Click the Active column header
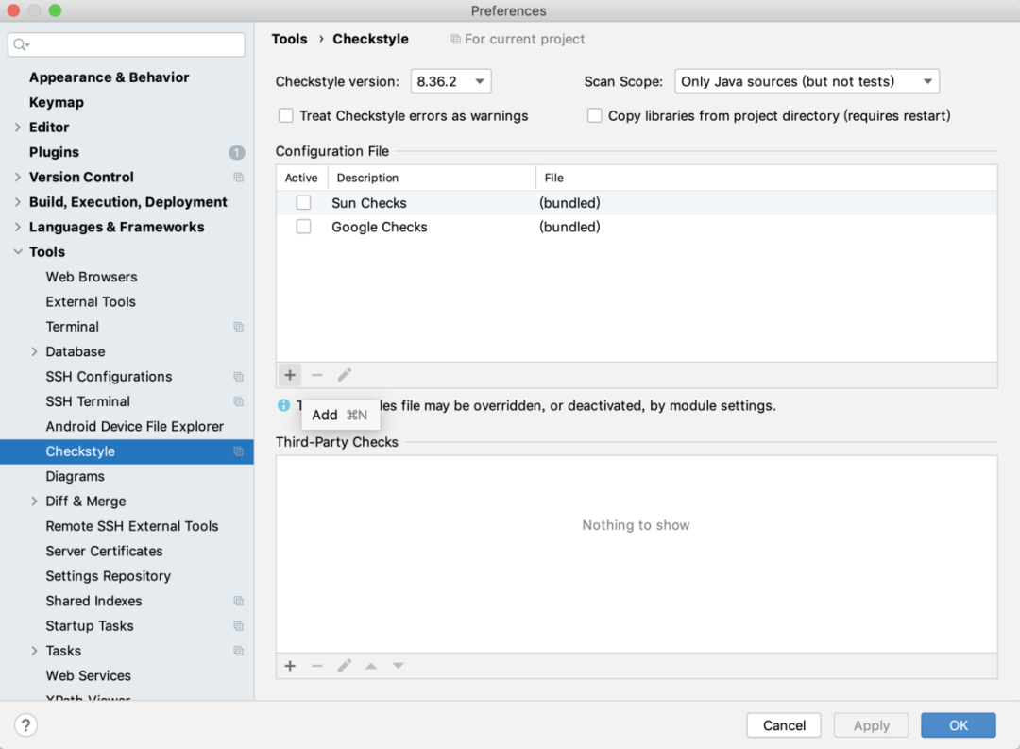Viewport: 1020px width, 749px height. tap(301, 178)
